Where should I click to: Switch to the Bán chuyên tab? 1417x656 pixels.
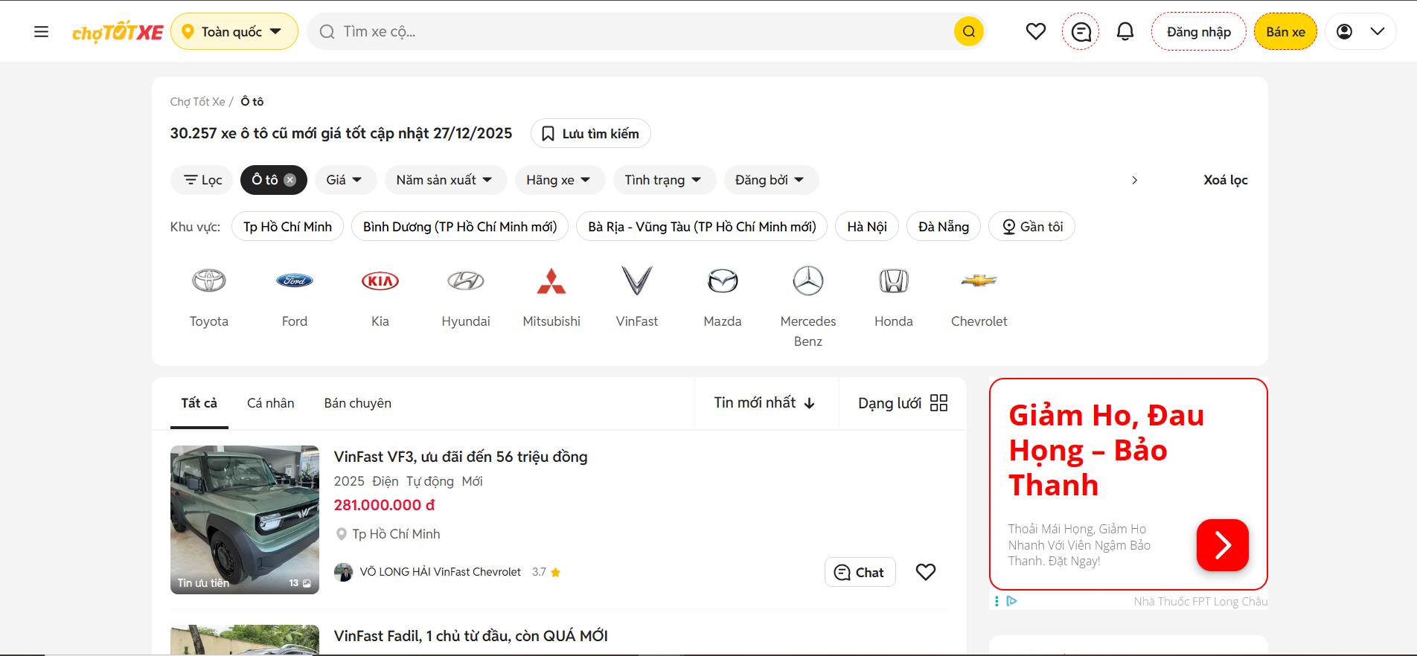click(x=357, y=403)
